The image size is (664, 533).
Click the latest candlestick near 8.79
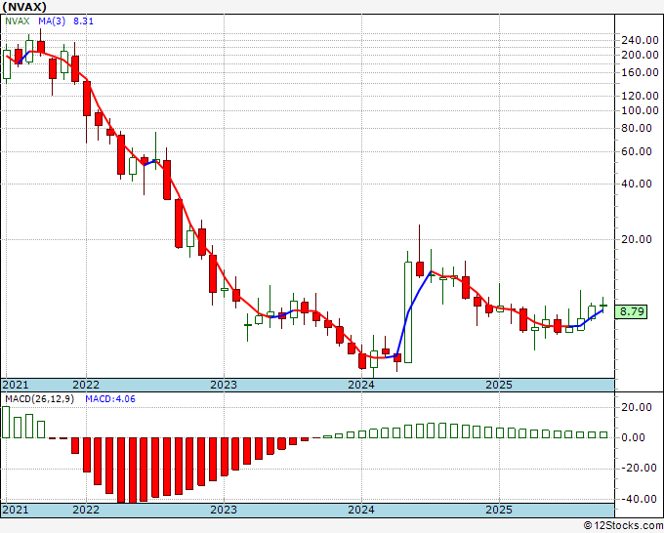[603, 306]
